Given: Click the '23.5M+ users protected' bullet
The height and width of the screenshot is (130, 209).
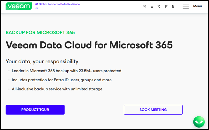Looking at the screenshot, I should coord(66,71).
